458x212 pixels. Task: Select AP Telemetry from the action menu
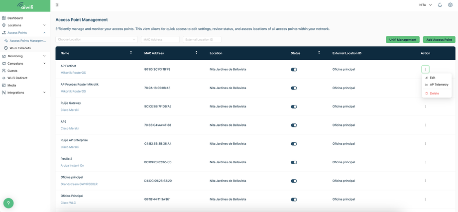[x=437, y=85]
